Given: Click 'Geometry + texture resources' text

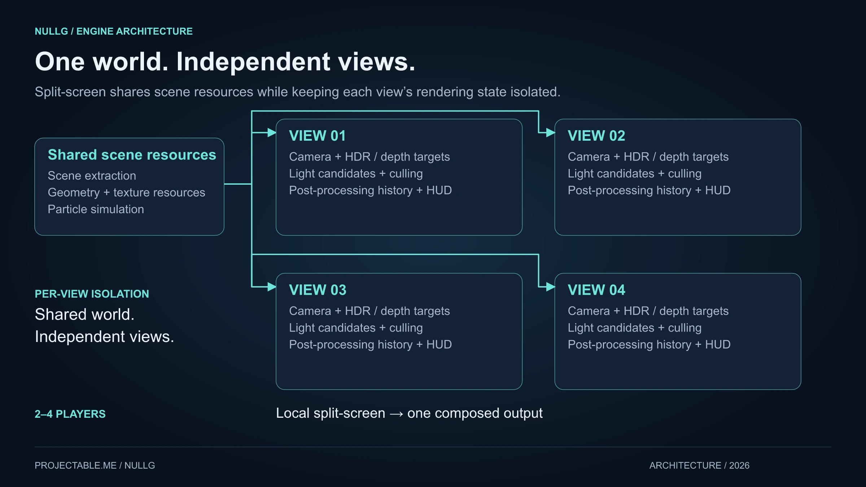Looking at the screenshot, I should tap(126, 192).
